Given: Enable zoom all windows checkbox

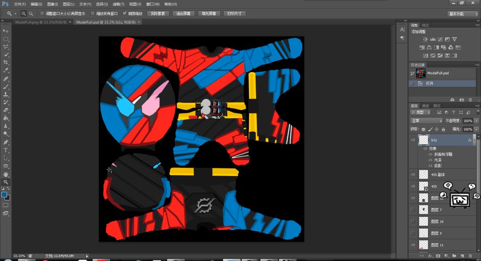Looking at the screenshot, I should coord(92,13).
